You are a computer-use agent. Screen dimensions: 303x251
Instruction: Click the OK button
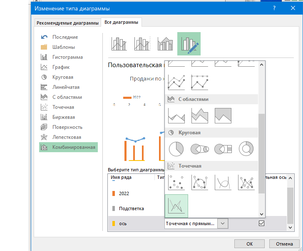[249, 244]
